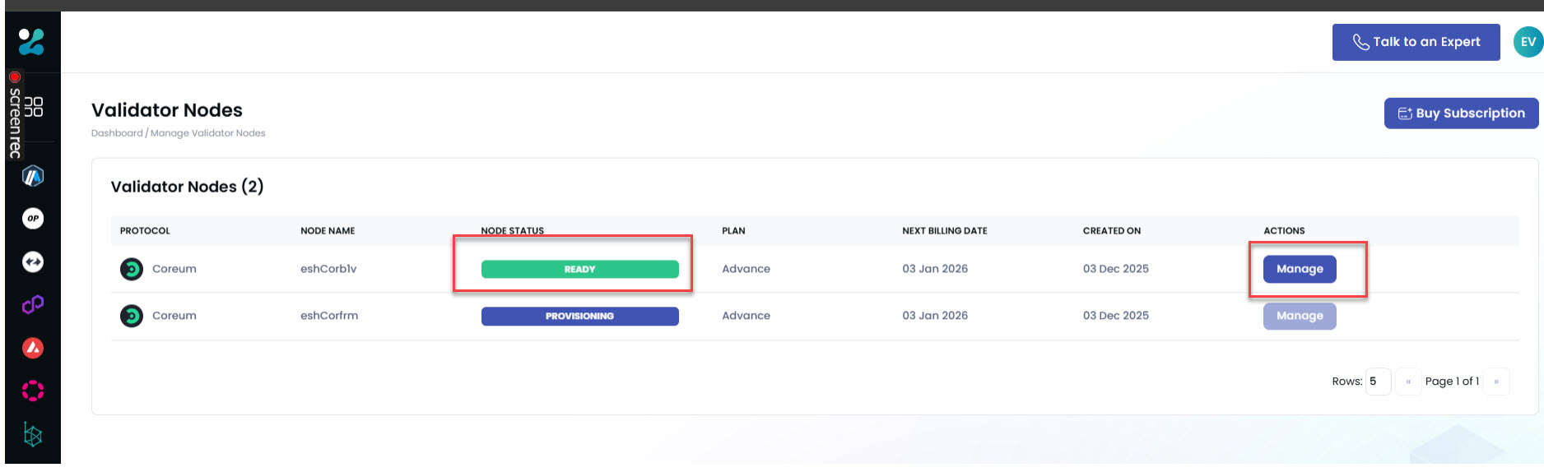Screen dimensions: 1544x472
Task: Open the Avalanche red sidebar icon
Action: pyautogui.click(x=33, y=348)
